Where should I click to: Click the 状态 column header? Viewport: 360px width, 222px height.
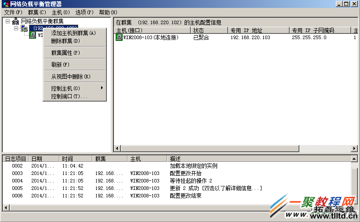tap(209, 30)
